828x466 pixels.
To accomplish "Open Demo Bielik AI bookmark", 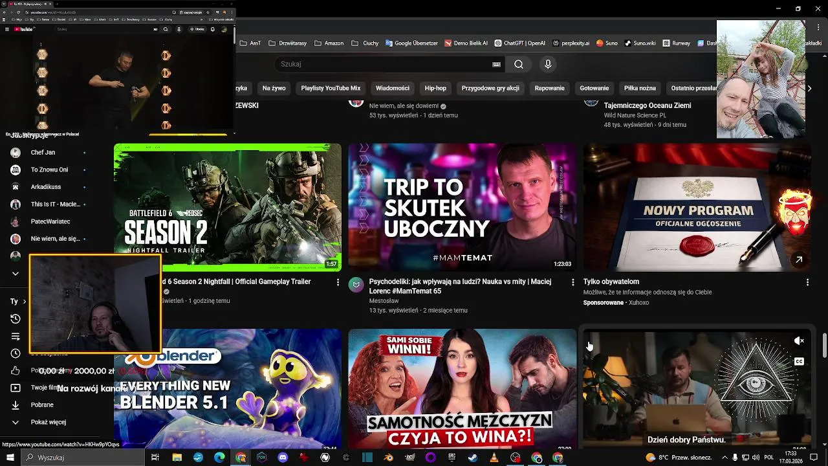I will [467, 43].
